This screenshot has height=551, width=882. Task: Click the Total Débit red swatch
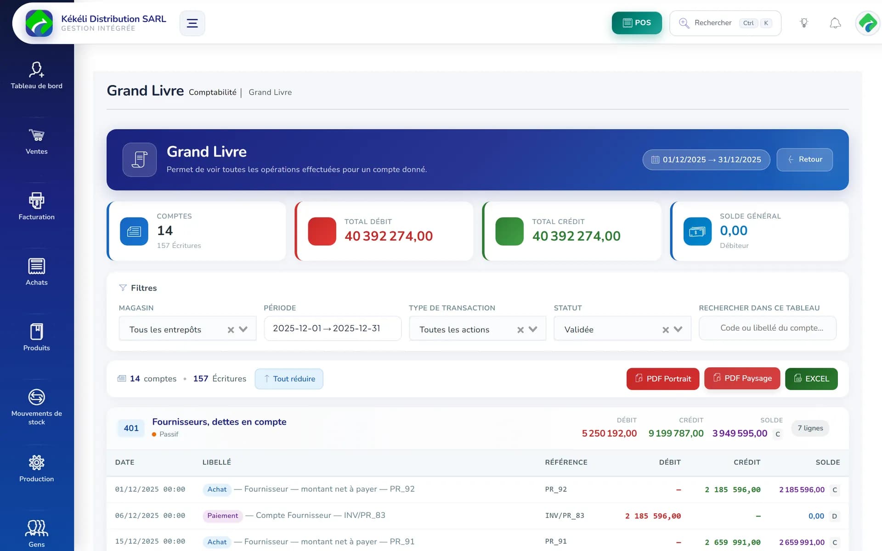322,231
